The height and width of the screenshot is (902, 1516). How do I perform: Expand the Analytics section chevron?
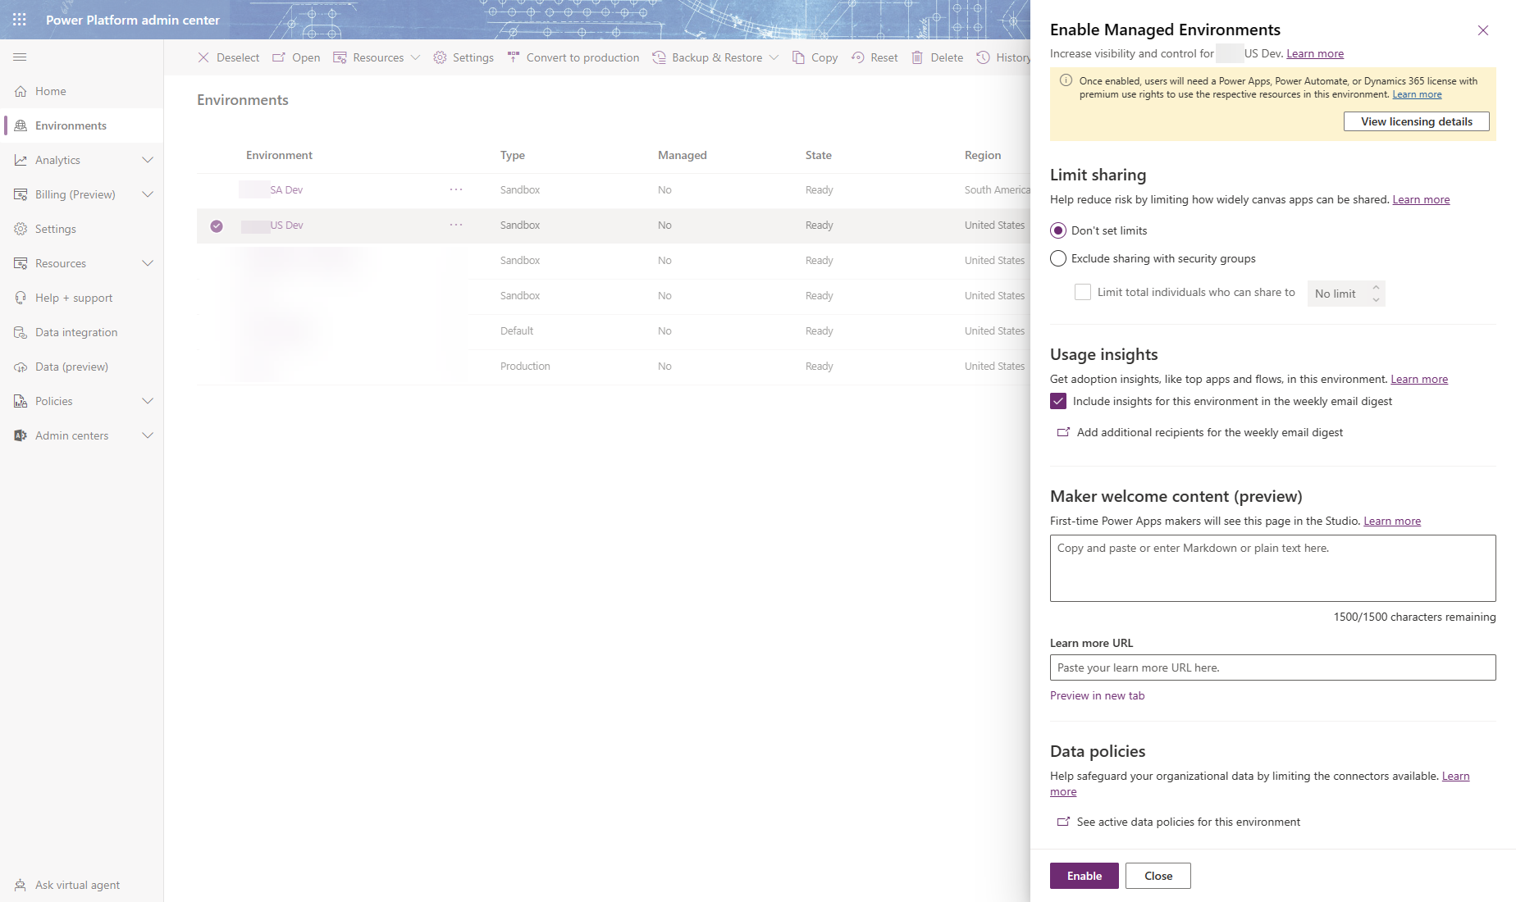(x=148, y=160)
